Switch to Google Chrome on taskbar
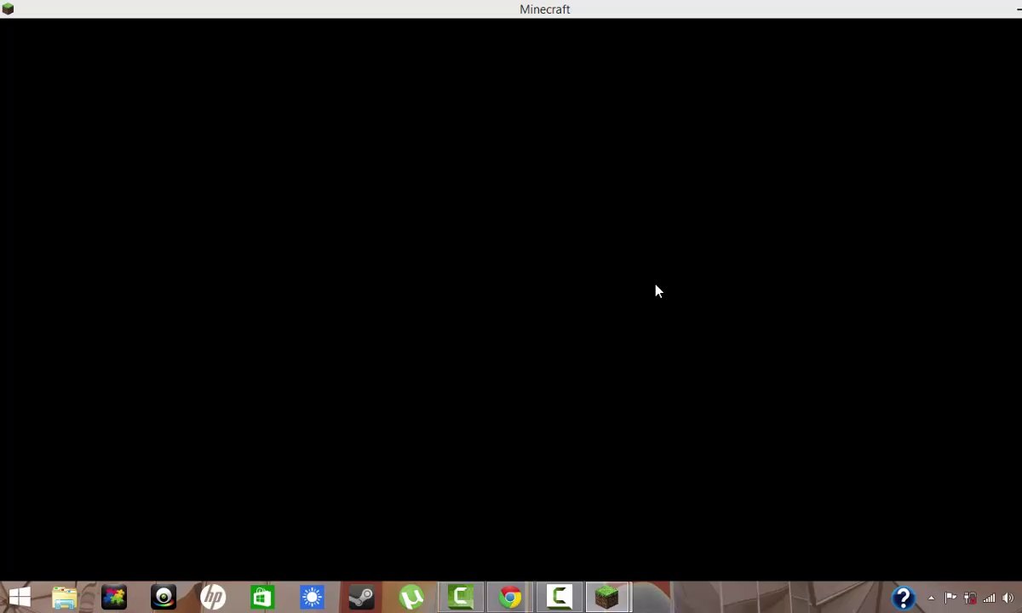This screenshot has width=1022, height=613. coord(510,598)
